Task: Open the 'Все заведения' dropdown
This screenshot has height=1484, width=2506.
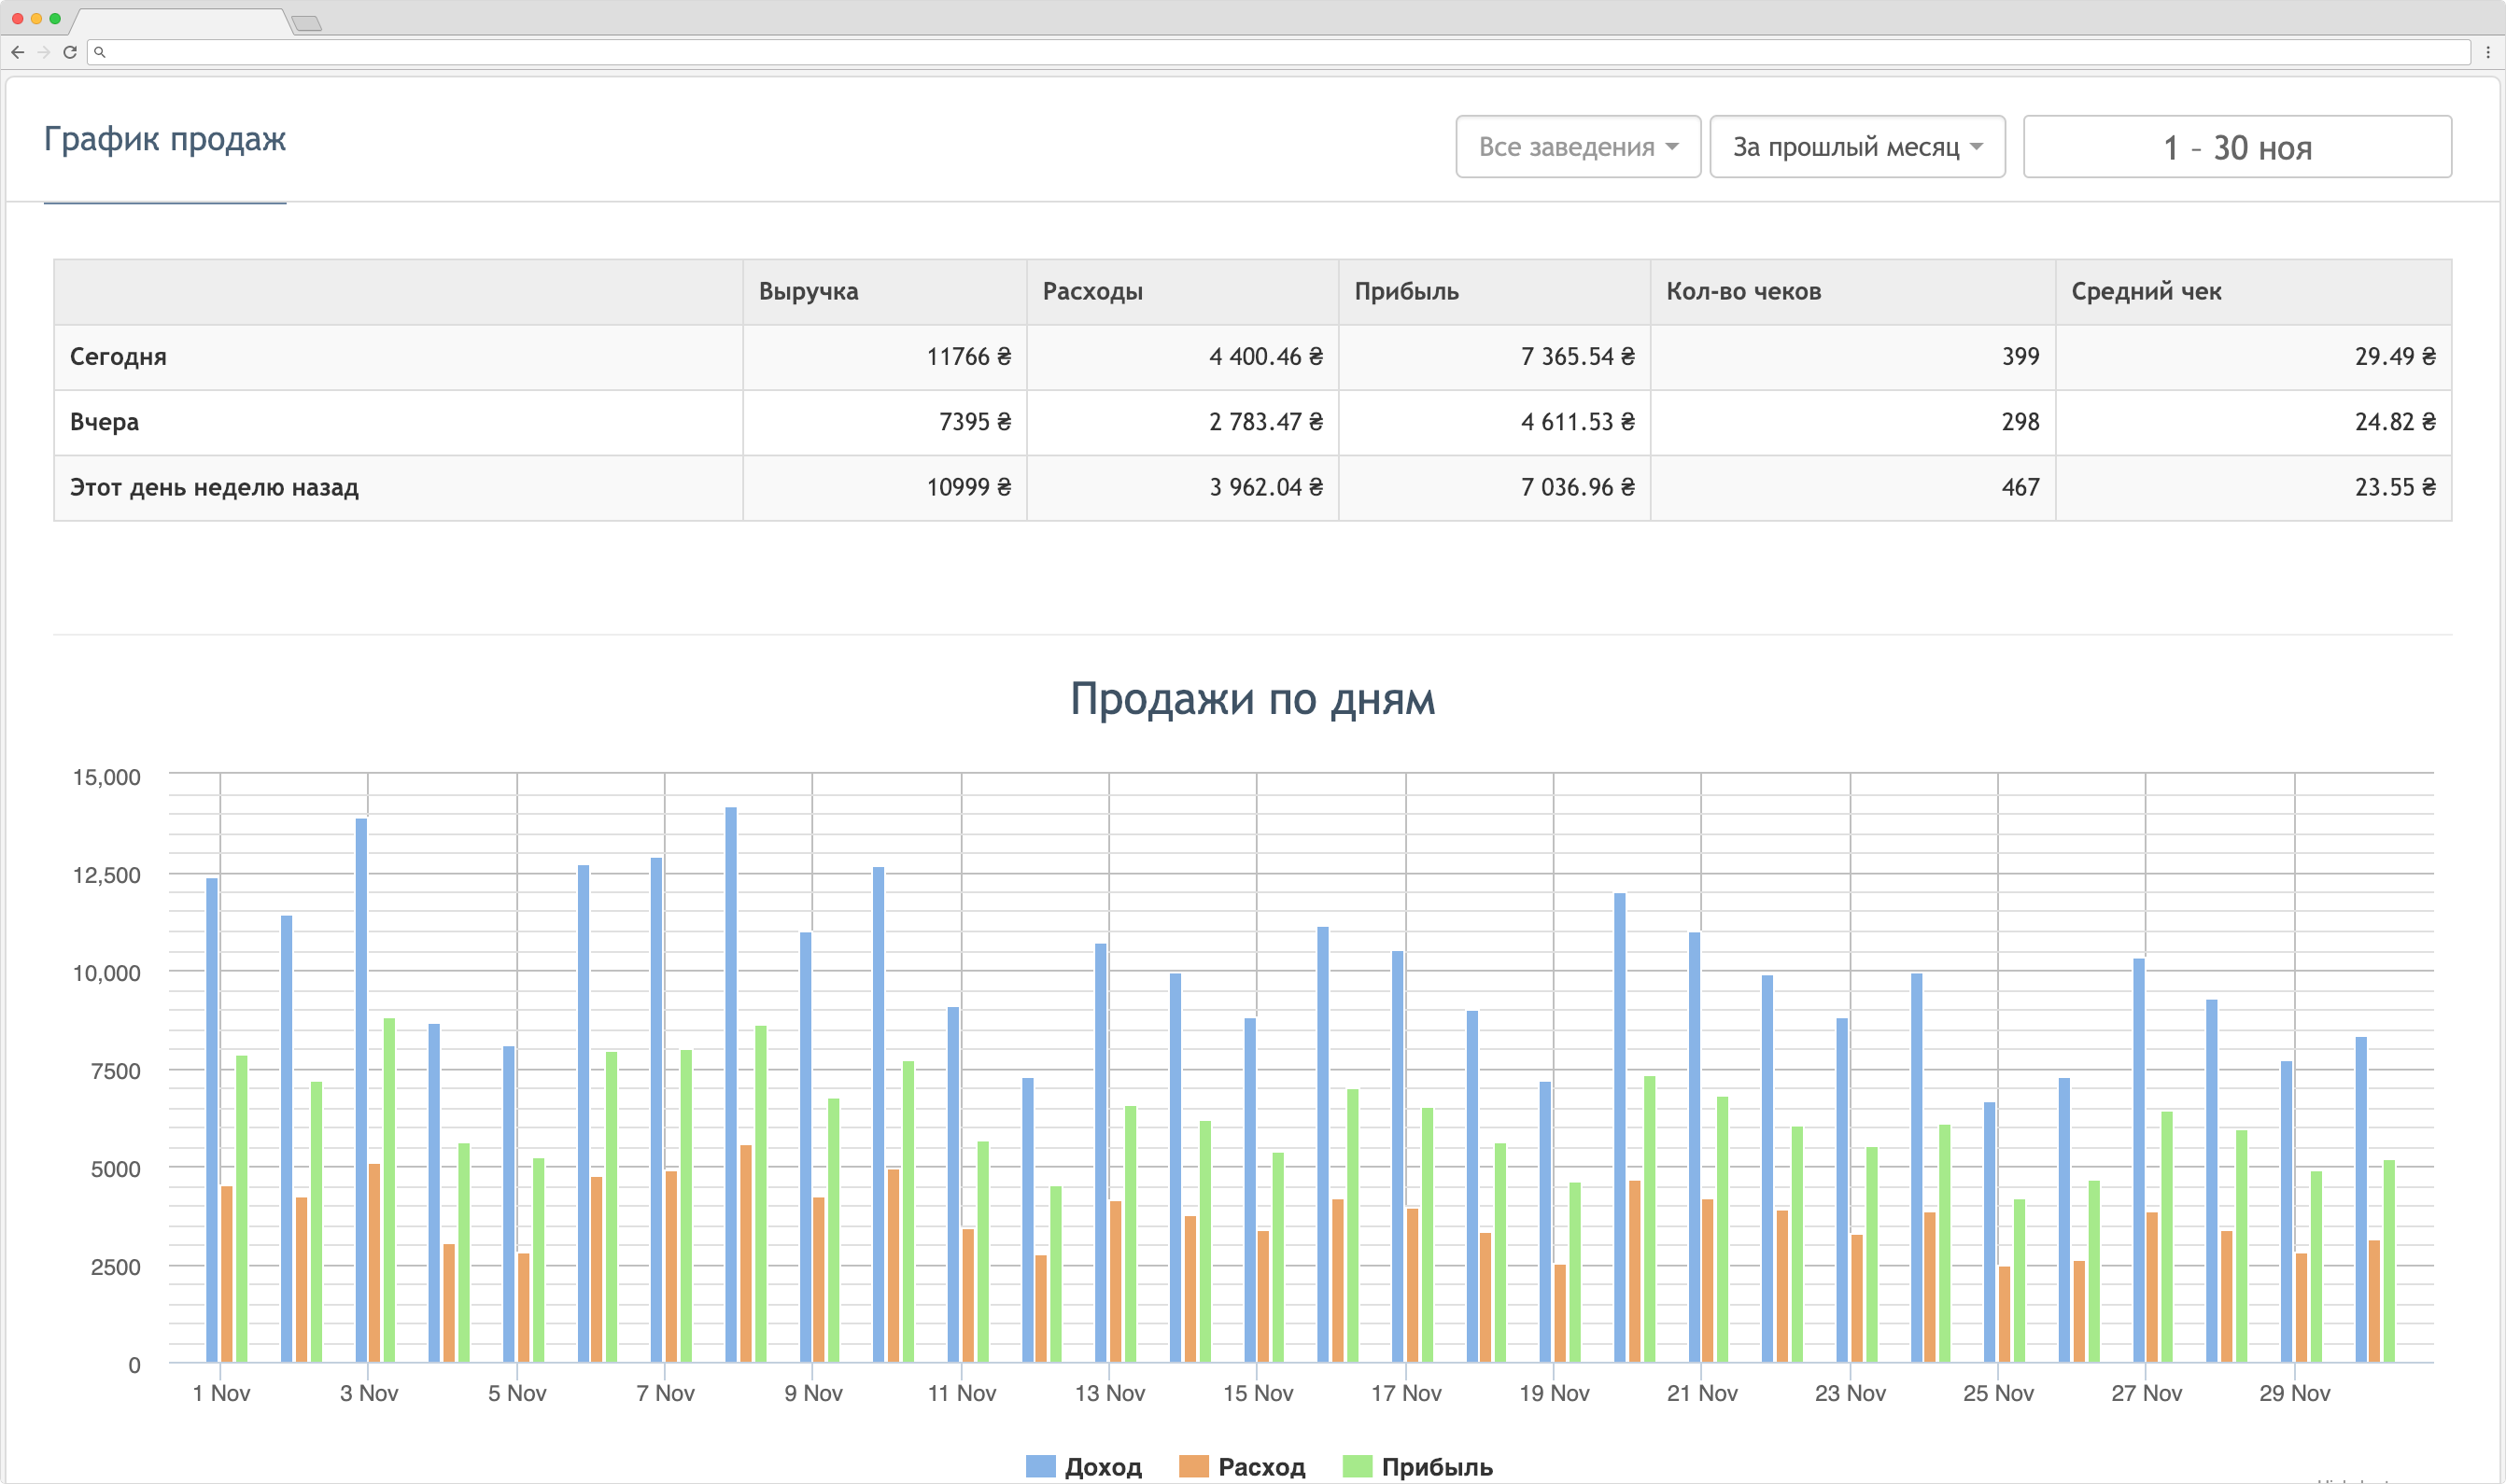Action: tap(1579, 147)
